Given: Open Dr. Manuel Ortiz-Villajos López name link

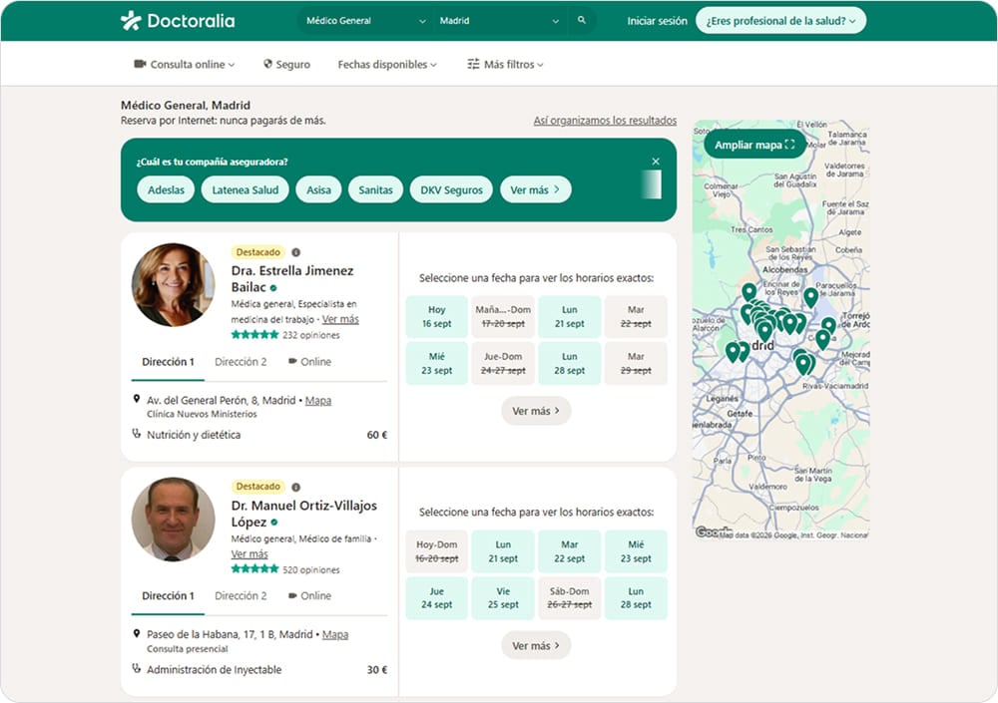Looking at the screenshot, I should [304, 514].
